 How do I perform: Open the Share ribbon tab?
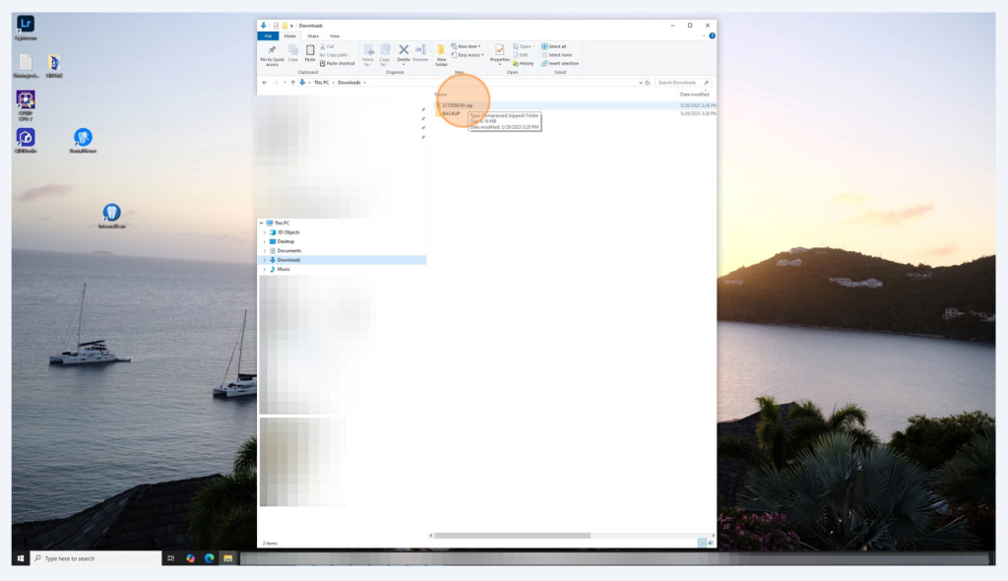pyautogui.click(x=313, y=35)
